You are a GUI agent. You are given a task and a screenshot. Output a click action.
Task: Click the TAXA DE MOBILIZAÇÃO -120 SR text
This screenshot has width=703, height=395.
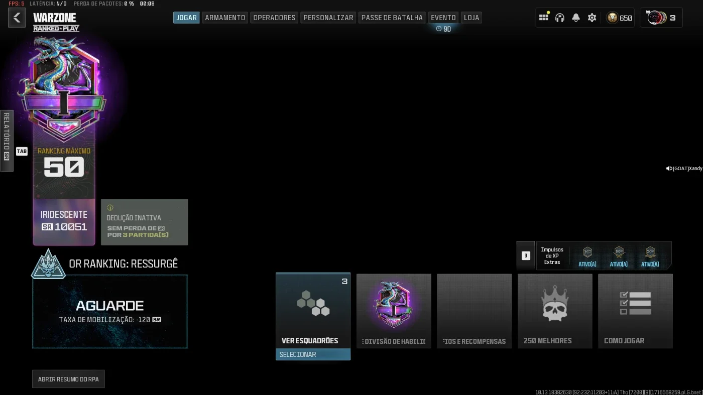(x=110, y=320)
